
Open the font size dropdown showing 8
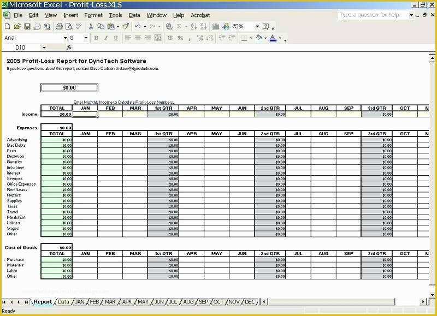point(86,38)
